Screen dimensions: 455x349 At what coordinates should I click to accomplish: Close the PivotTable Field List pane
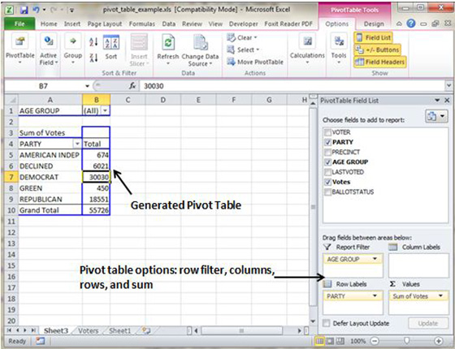[x=447, y=101]
